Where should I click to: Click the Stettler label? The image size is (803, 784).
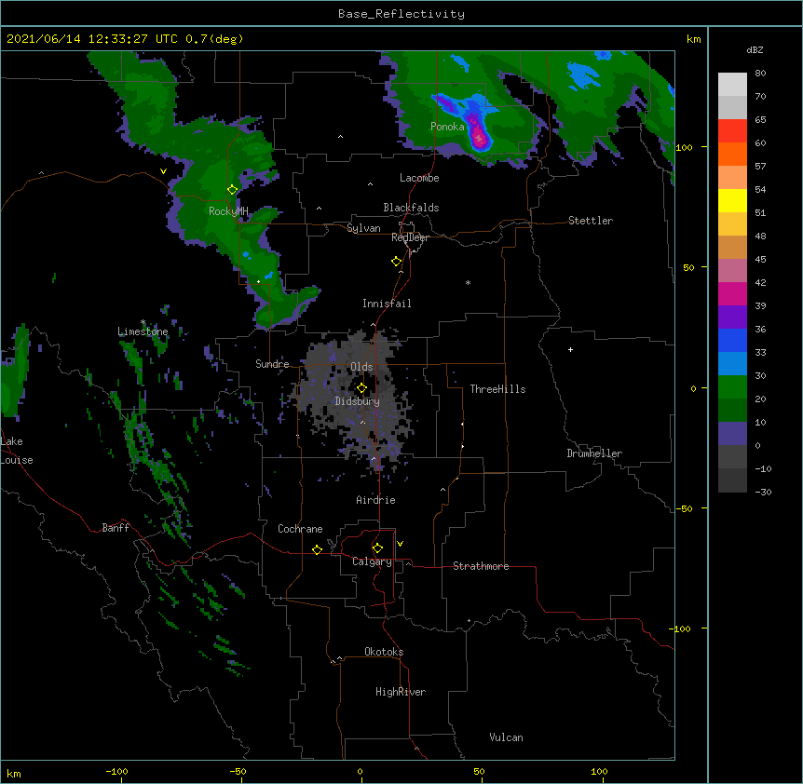pos(591,221)
